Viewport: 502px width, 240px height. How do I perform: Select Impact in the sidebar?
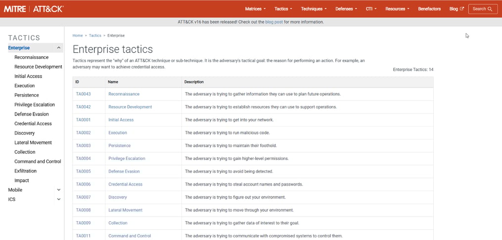(x=22, y=181)
